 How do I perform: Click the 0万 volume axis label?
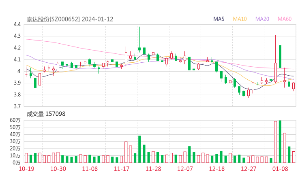pos(17,163)
